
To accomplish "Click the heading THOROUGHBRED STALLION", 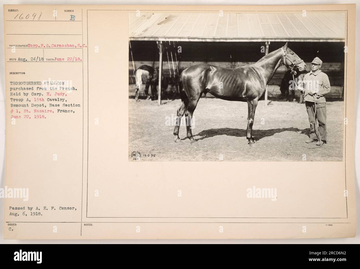I will click(37, 82).
